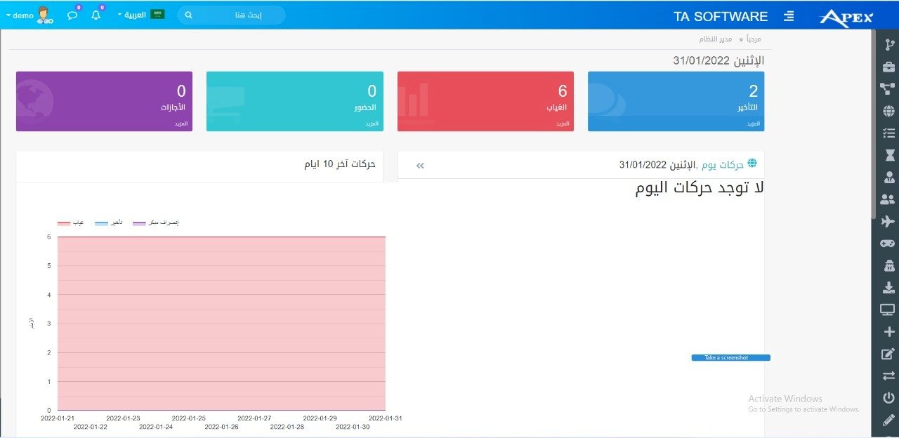
Task: Click the red absence card showing 6
Action: pyautogui.click(x=485, y=100)
